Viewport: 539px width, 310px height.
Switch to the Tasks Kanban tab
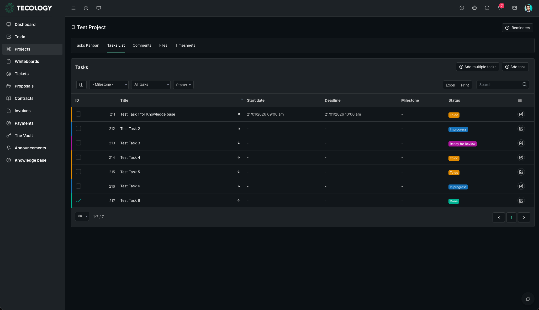(x=87, y=45)
